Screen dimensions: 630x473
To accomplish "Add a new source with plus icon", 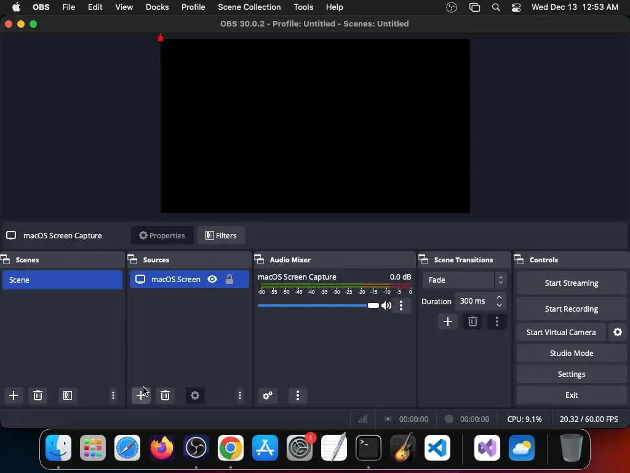I will click(141, 395).
